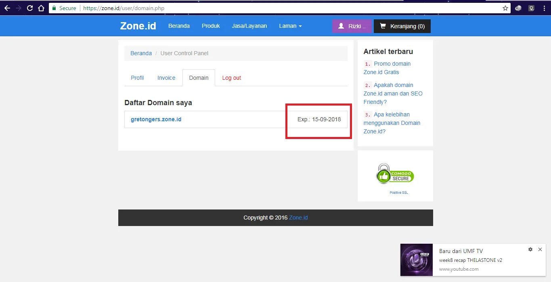Open the browser home page icon
The height and width of the screenshot is (282, 551).
coord(41,8)
